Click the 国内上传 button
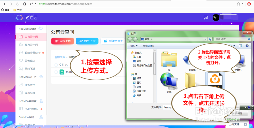 62,41
